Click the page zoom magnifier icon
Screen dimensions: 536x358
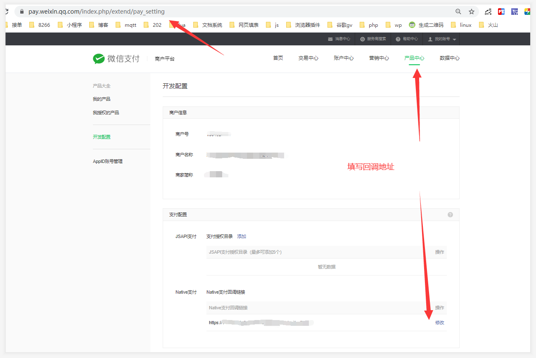[458, 12]
